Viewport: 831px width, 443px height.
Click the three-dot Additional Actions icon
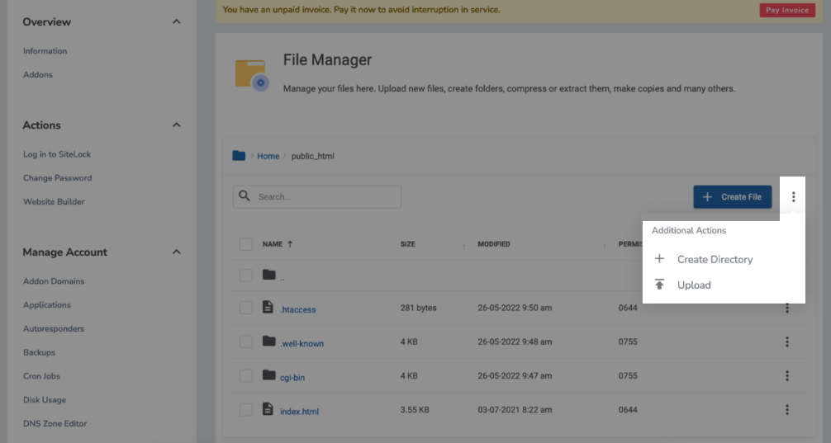(x=793, y=197)
